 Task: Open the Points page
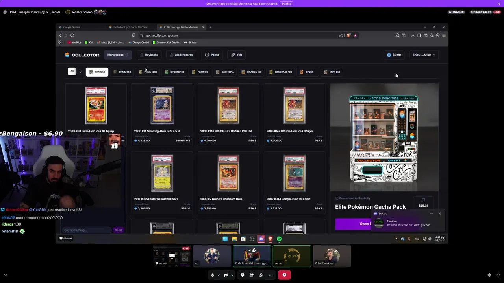212,55
